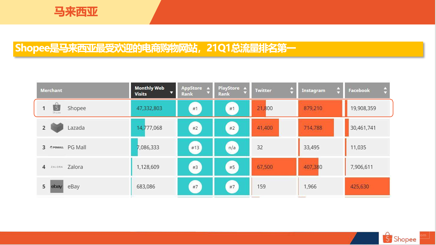
Task: Click PG Mall web visits 7,086,333
Action: point(148,147)
